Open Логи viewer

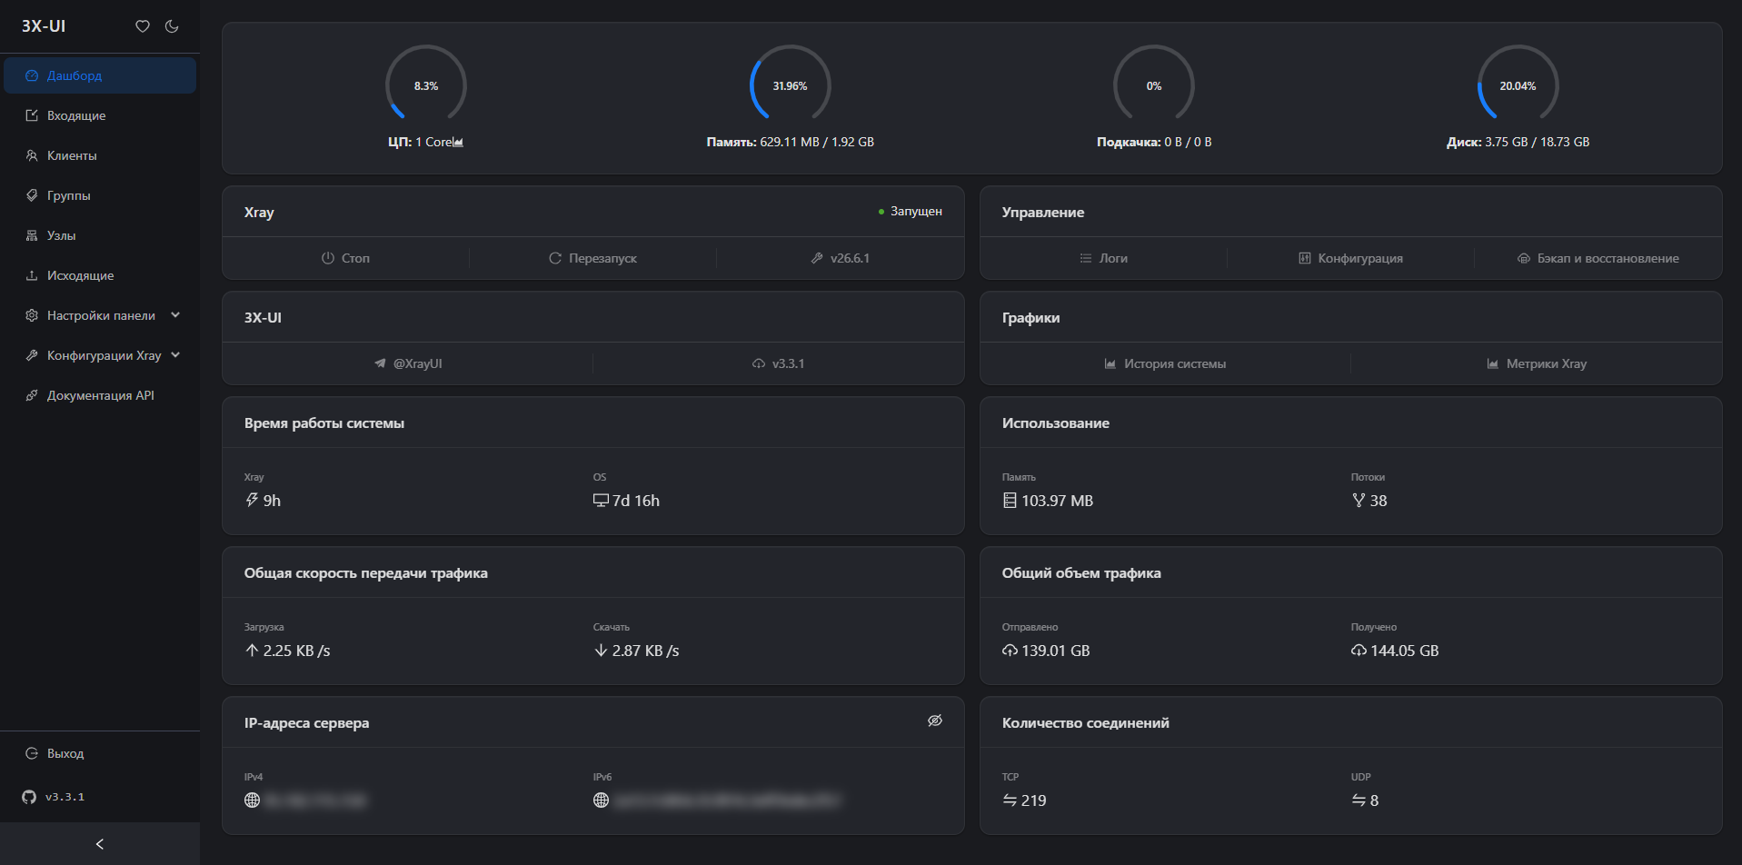(1103, 258)
